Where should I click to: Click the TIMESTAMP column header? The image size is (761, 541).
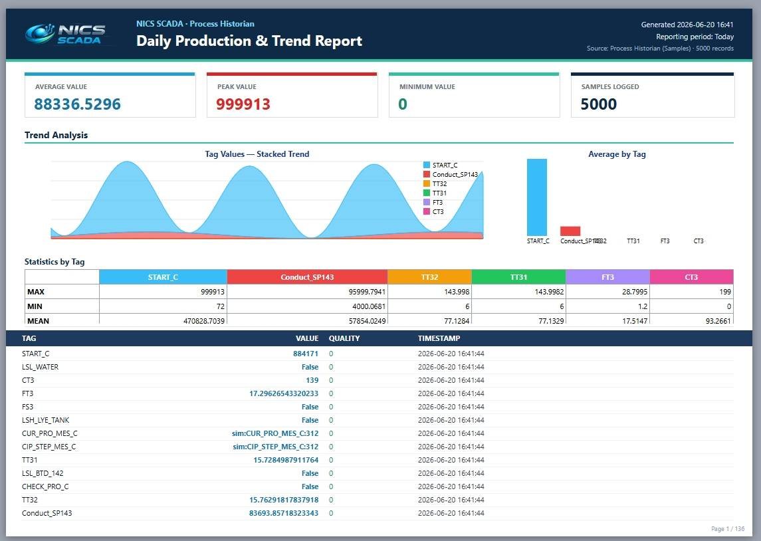[439, 338]
